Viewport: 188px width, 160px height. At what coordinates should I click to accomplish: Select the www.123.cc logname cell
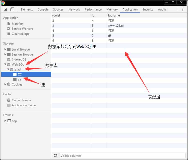click(147, 26)
